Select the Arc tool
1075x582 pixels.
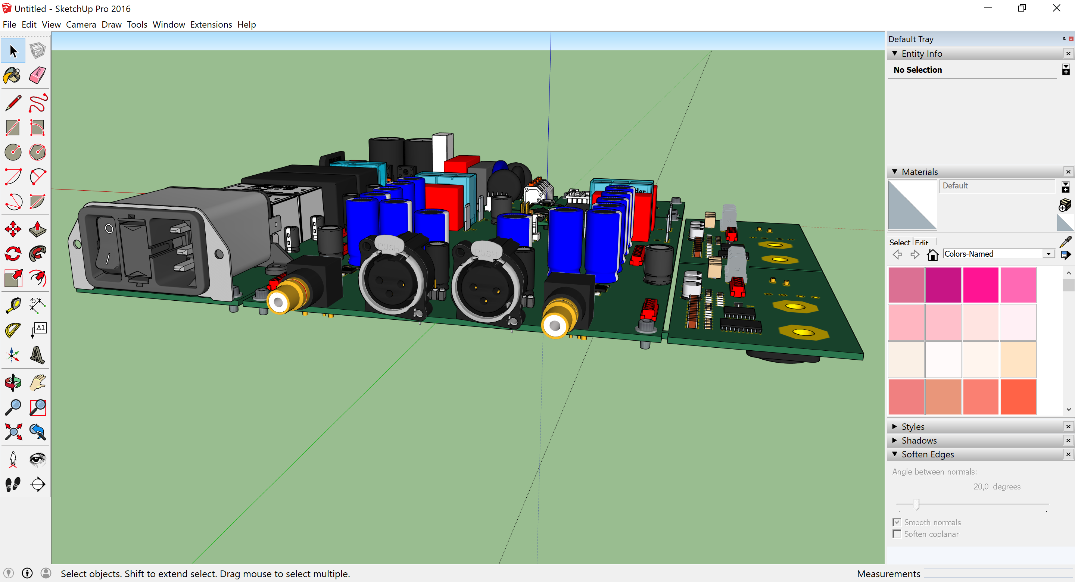(13, 177)
